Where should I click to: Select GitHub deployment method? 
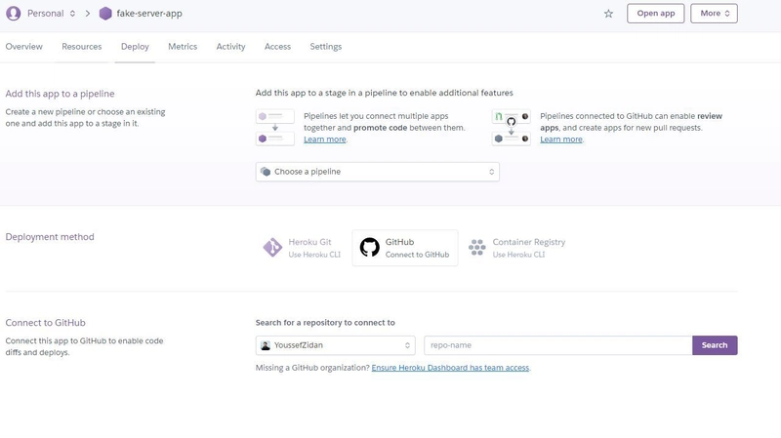[404, 248]
